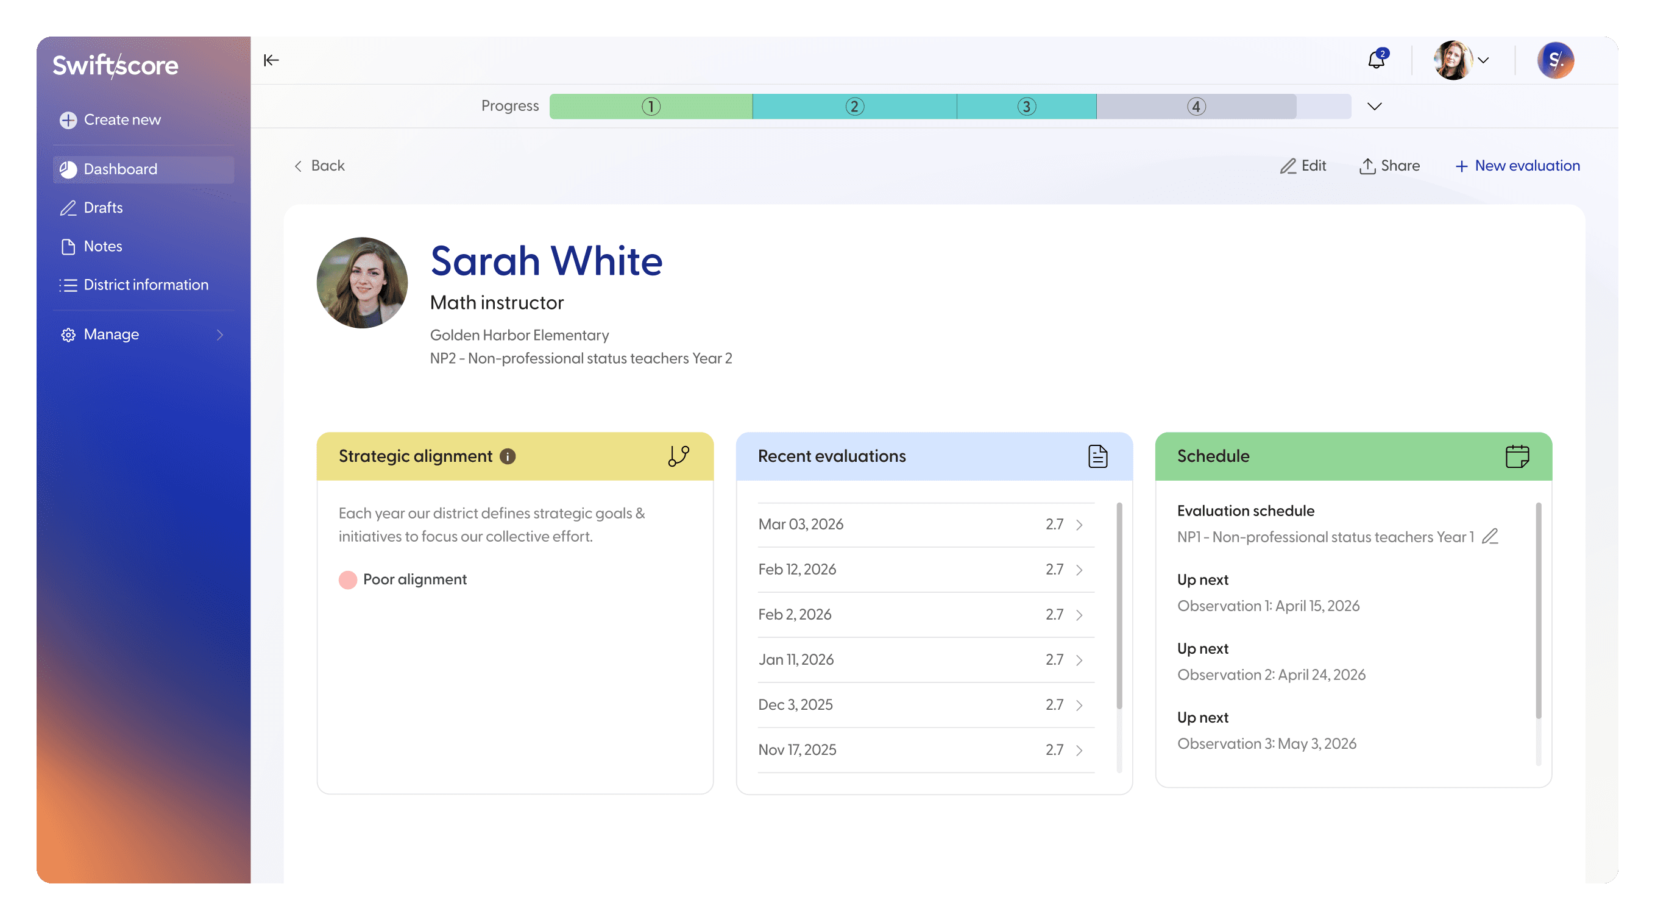Go to Drafts in the sidebar
The width and height of the screenshot is (1655, 920).
(x=103, y=208)
